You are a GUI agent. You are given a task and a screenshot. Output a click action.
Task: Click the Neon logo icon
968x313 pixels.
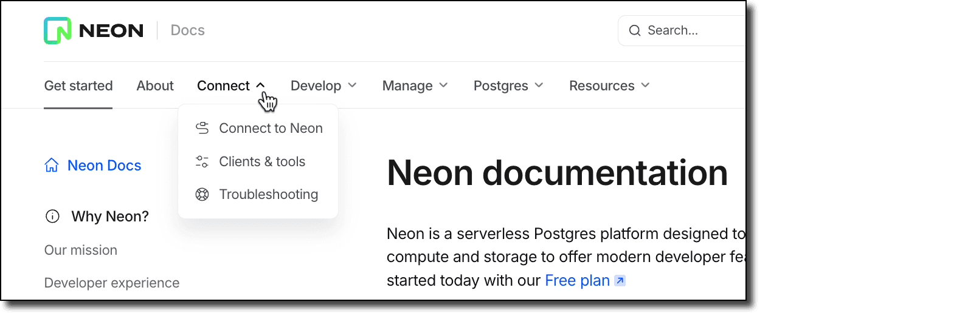(57, 30)
